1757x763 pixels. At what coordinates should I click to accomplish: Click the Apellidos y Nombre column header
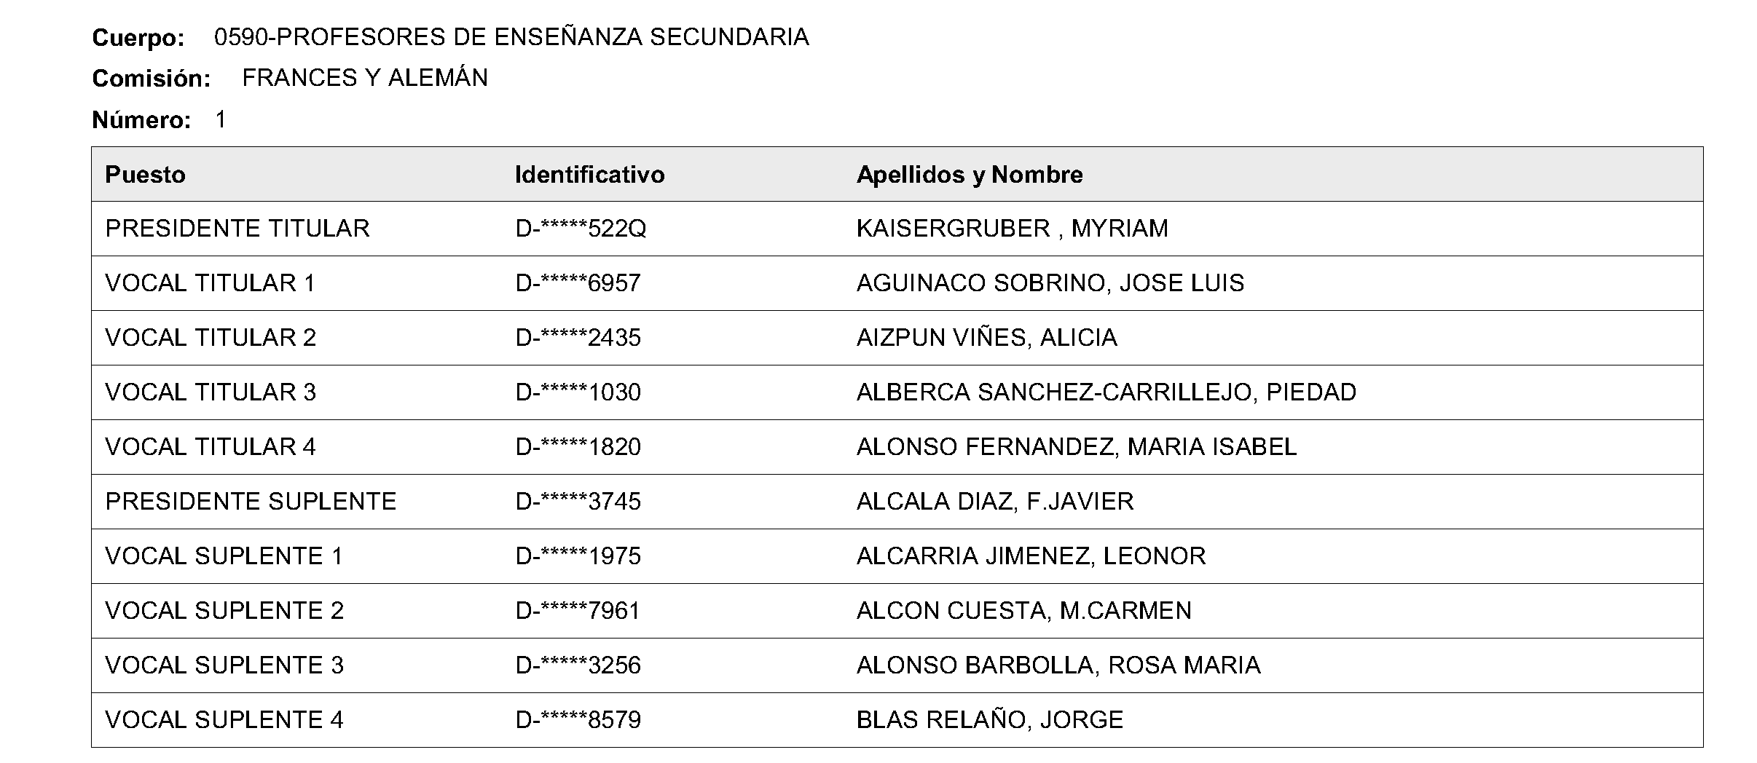970,175
